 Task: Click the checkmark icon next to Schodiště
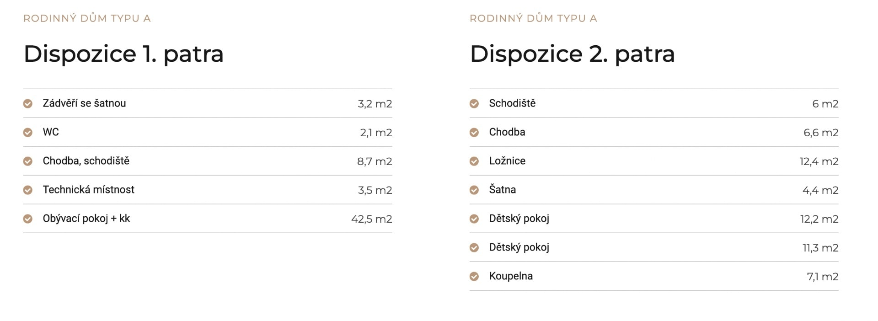(474, 104)
